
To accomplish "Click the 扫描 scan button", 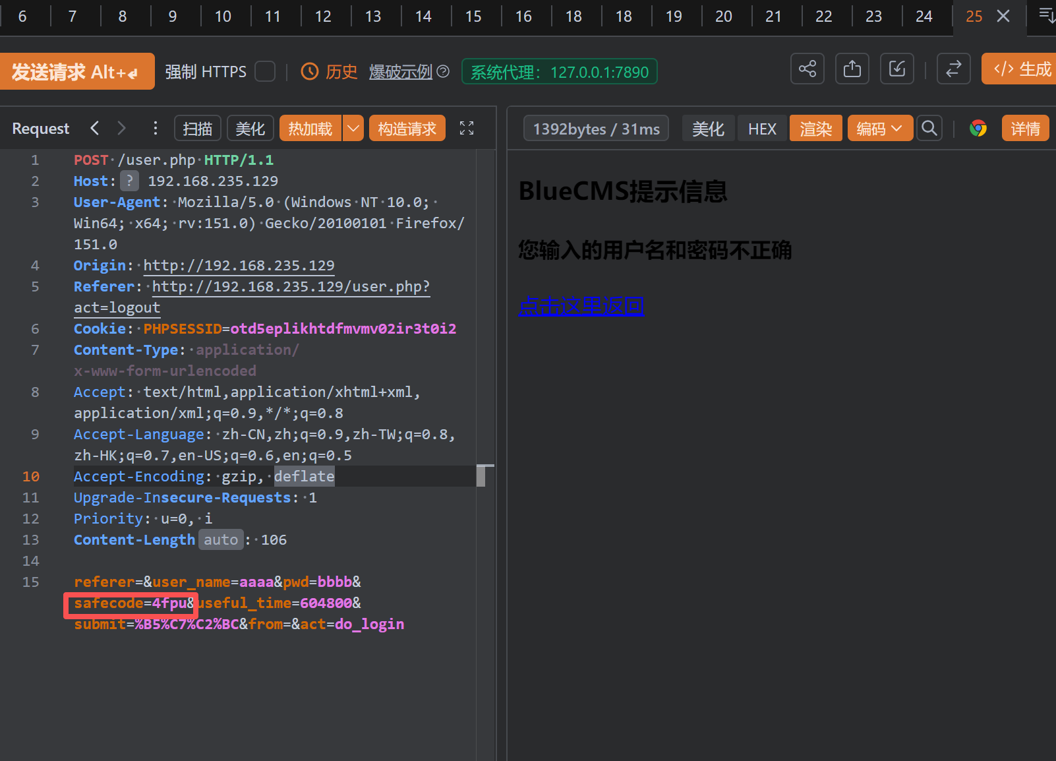I will coord(198,128).
